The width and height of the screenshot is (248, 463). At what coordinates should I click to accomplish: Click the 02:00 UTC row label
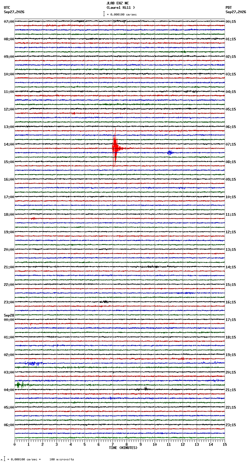pyautogui.click(x=9, y=355)
